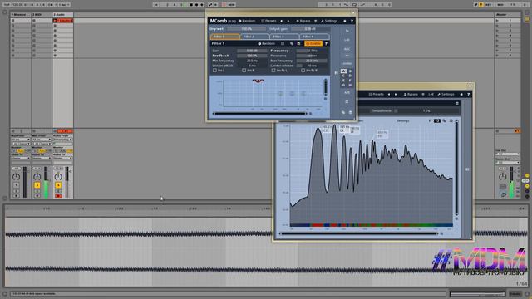
Task: Open MComb Presets browser
Action: coord(268,21)
